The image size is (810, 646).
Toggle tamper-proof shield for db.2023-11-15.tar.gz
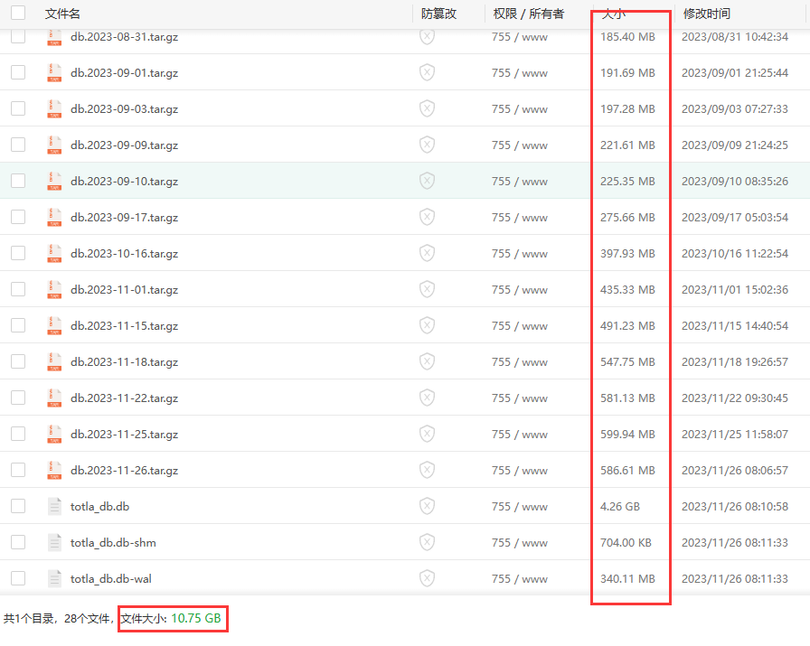coord(427,325)
